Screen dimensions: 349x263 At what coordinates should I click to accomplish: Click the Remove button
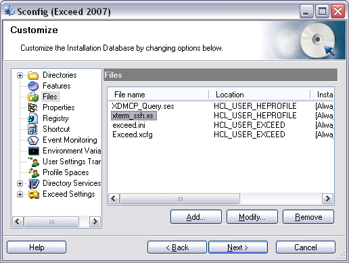[308, 217]
